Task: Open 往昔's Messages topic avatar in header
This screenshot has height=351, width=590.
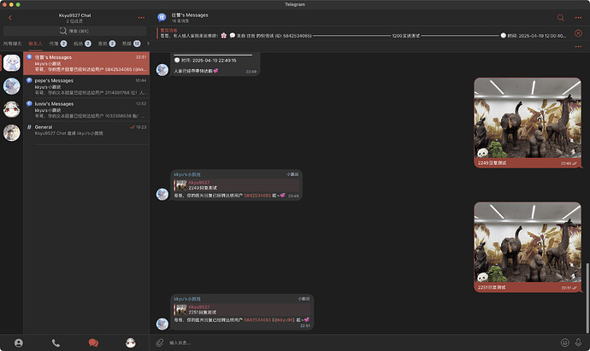Action: (x=162, y=18)
